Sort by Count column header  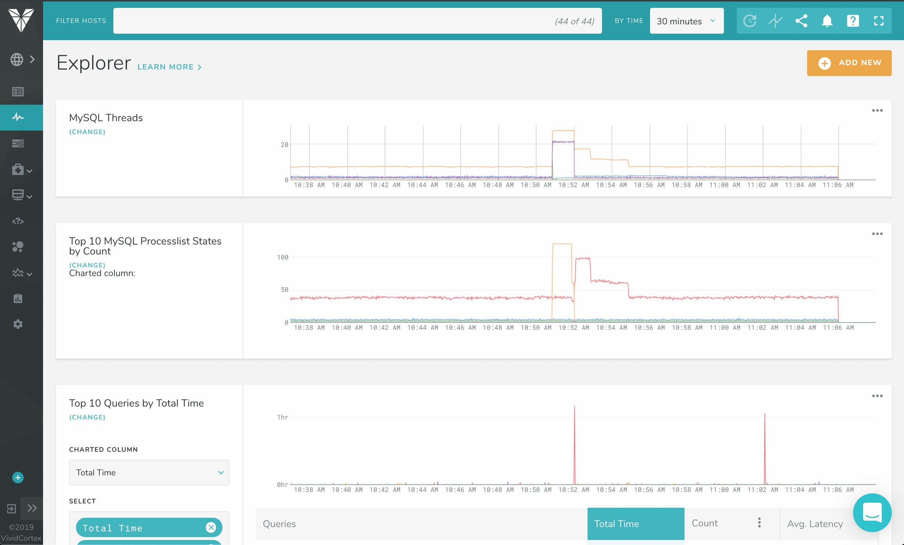[x=705, y=523]
